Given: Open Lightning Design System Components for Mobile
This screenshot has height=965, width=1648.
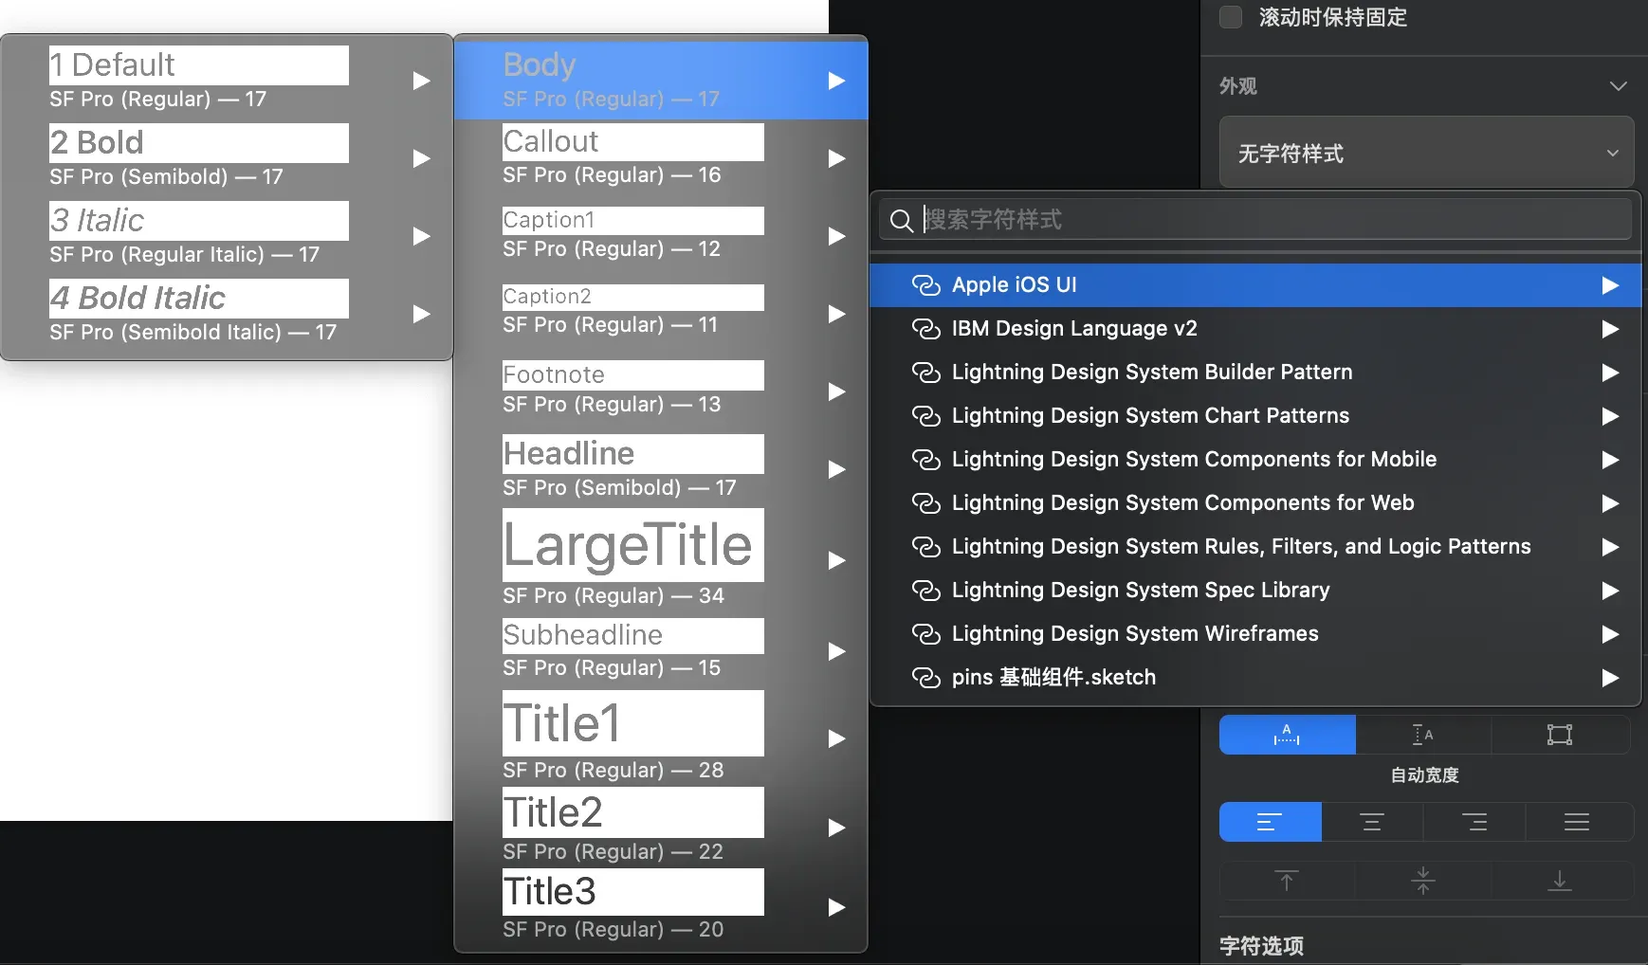Looking at the screenshot, I should click(x=1255, y=460).
